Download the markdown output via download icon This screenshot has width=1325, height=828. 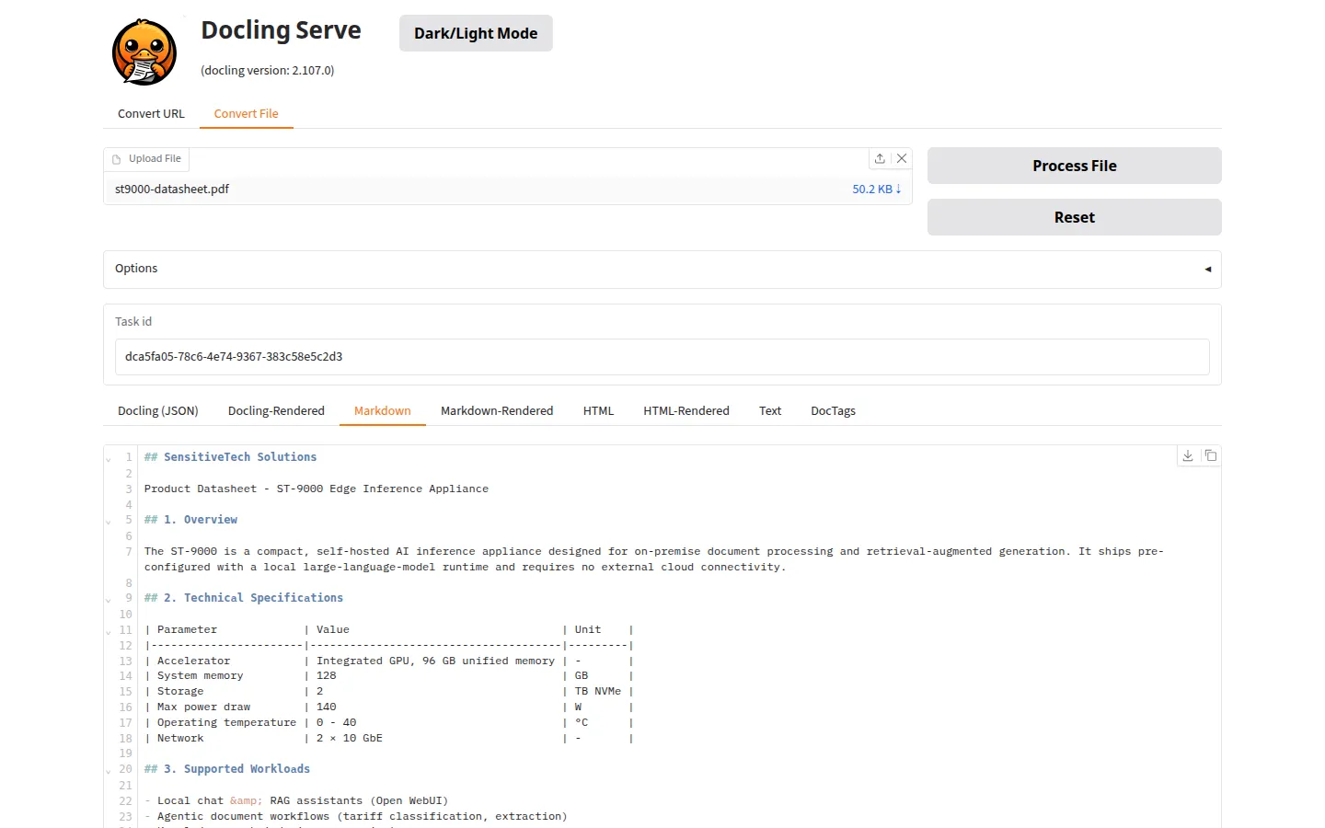pos(1188,455)
